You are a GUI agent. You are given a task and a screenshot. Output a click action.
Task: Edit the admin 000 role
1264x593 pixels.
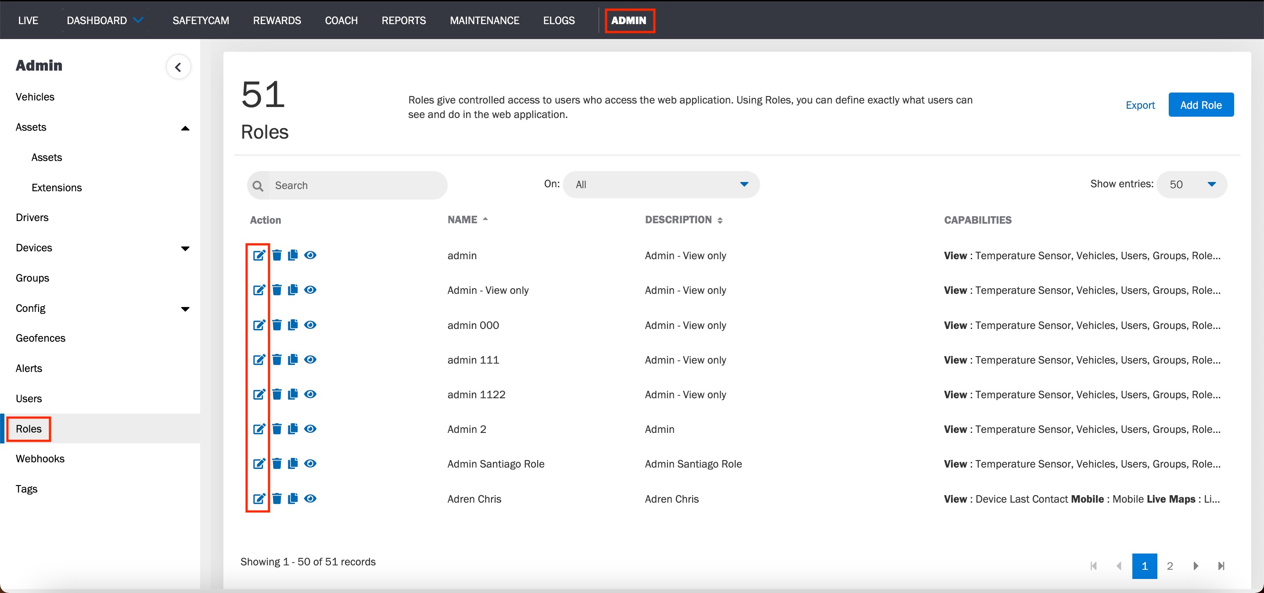[259, 325]
